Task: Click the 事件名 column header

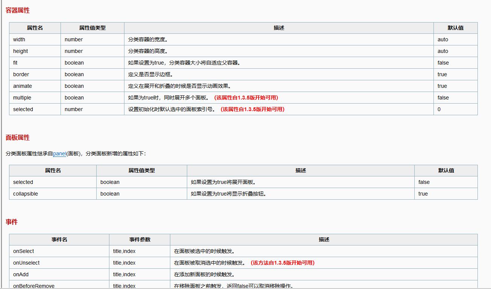Action: click(59, 239)
